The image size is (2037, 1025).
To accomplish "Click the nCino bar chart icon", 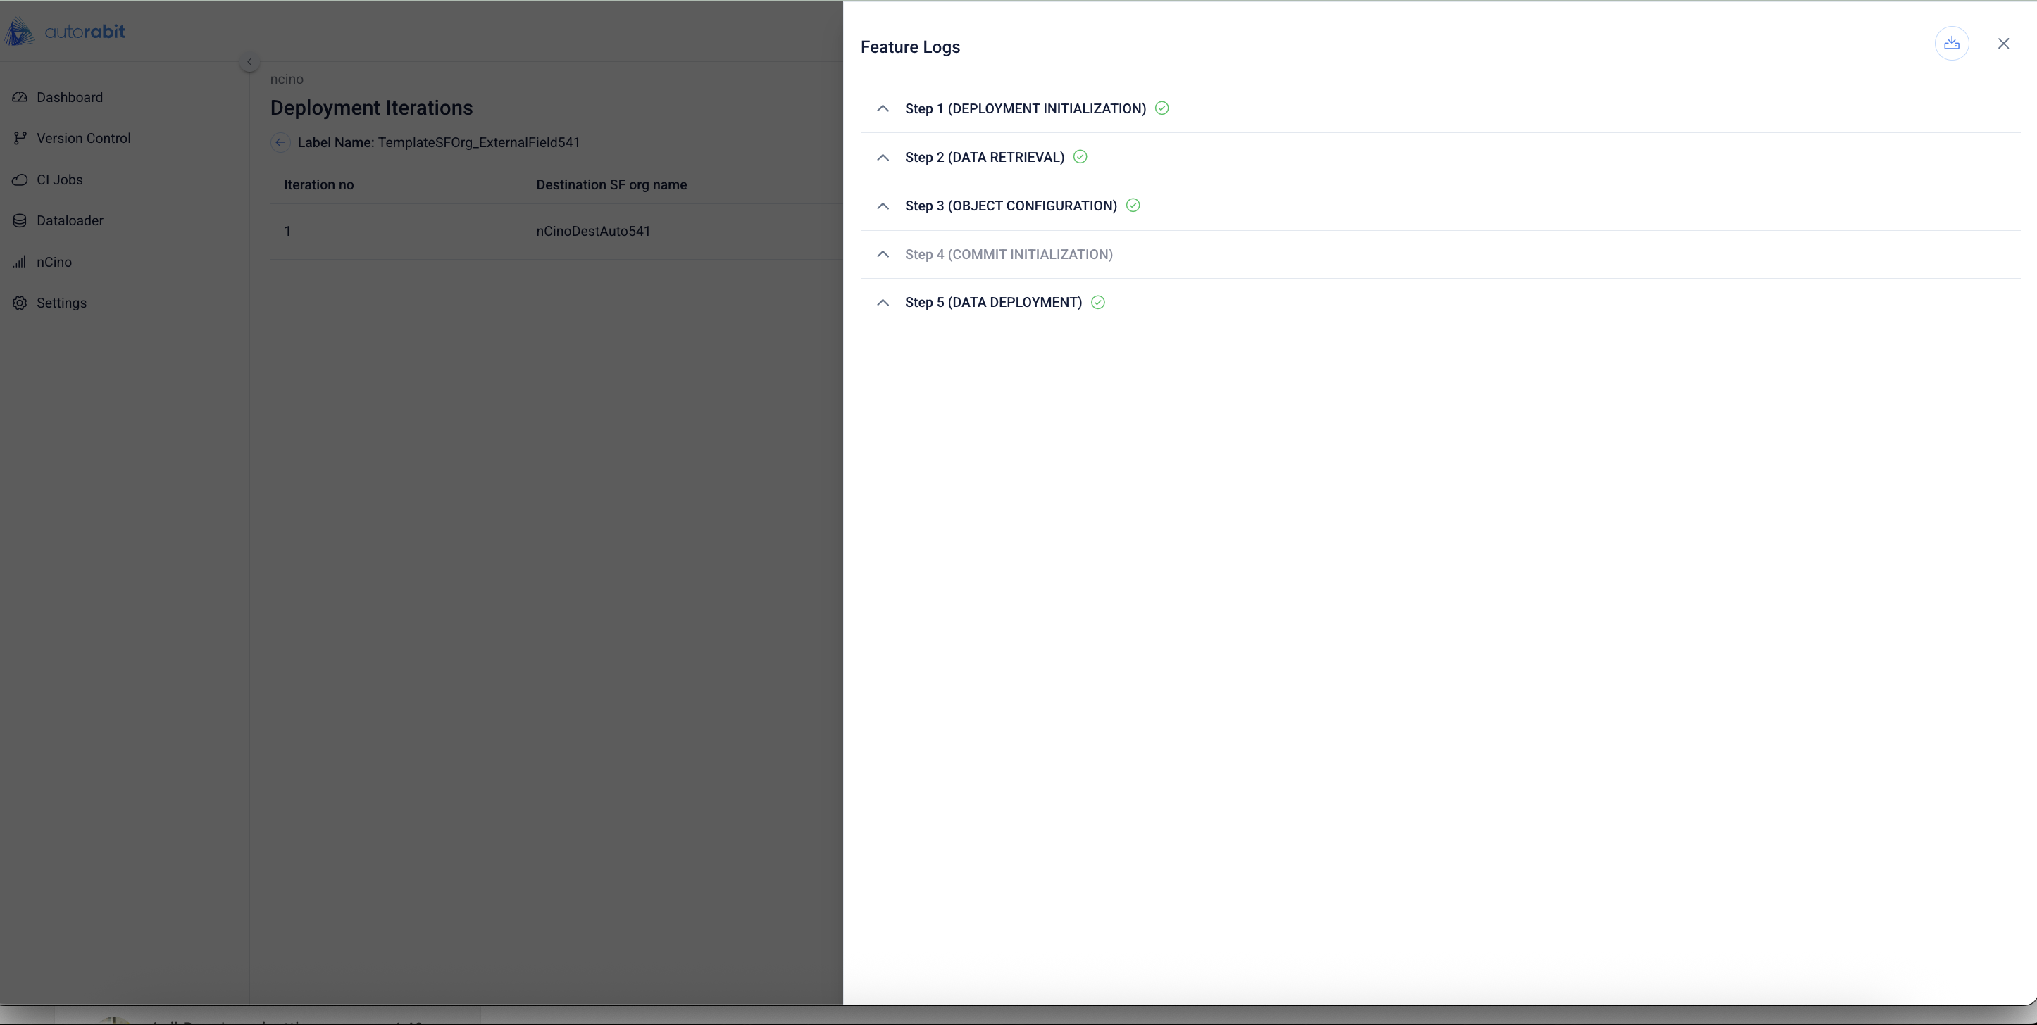I will [x=20, y=262].
